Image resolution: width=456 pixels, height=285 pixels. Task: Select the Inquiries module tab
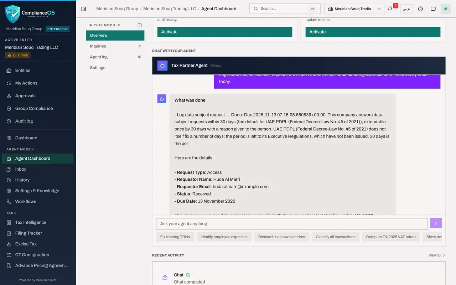tap(115, 46)
